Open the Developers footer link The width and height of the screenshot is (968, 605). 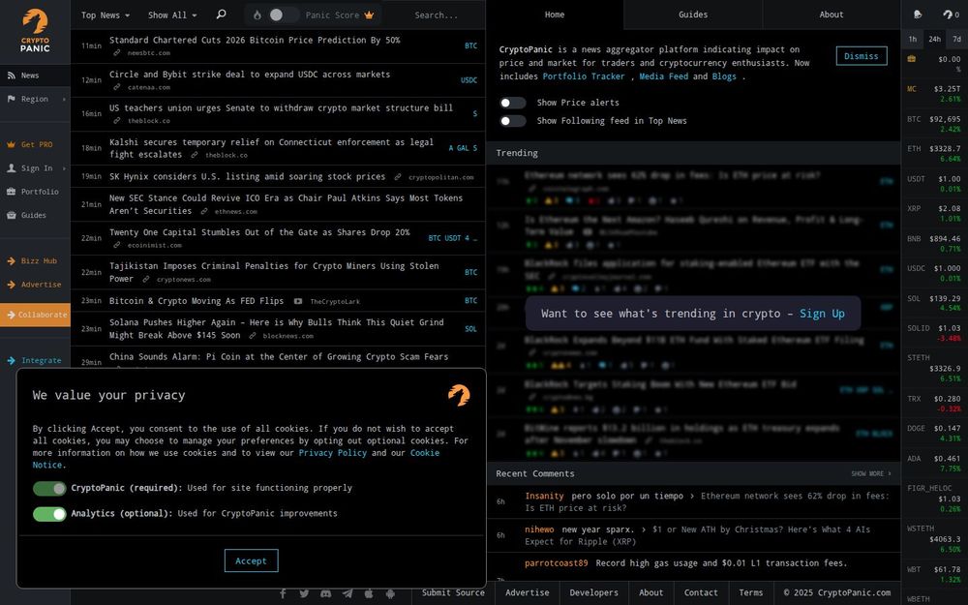click(594, 592)
